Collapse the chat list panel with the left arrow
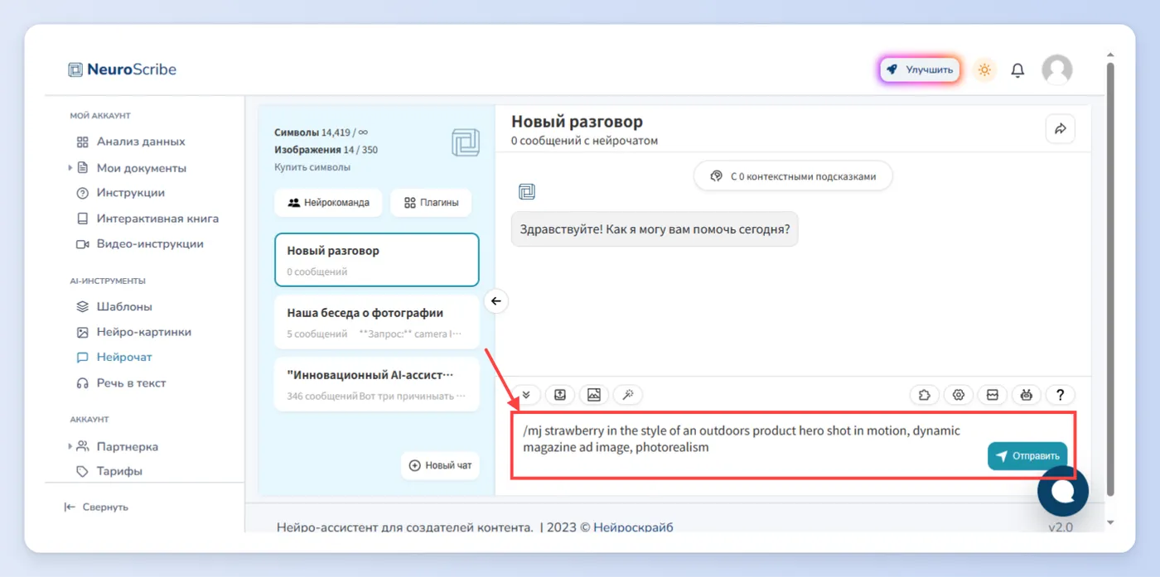This screenshot has width=1160, height=577. [495, 301]
